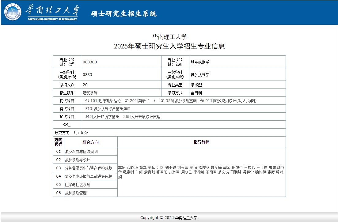
Task: Click the 学术型 program type value
Action: (x=196, y=85)
